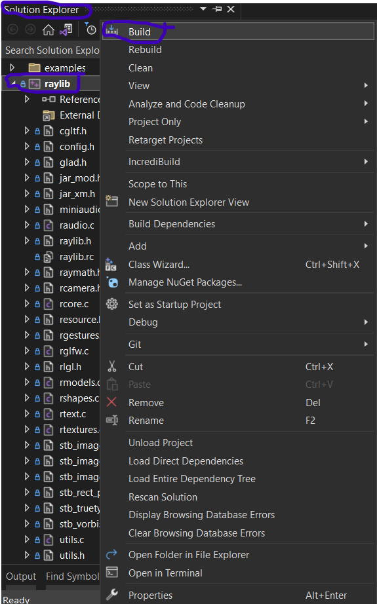Screen dimensions: 377x604
Task: Select the raylib project in the tree
Action: point(57,84)
